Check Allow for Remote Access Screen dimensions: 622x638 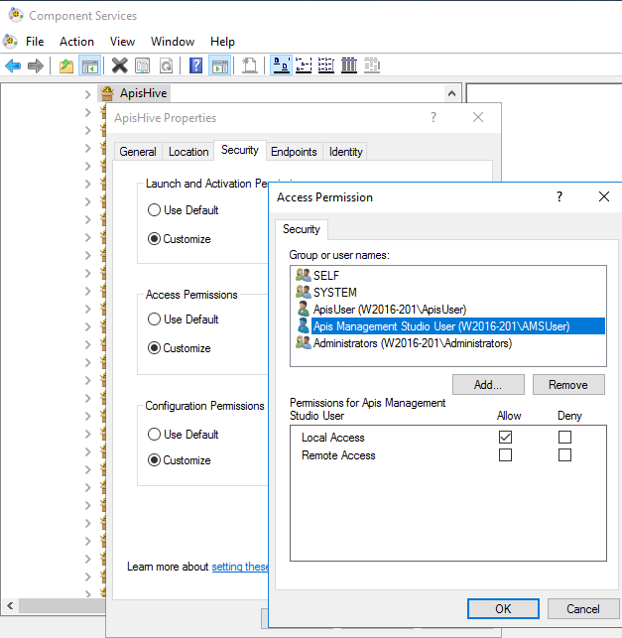505,455
